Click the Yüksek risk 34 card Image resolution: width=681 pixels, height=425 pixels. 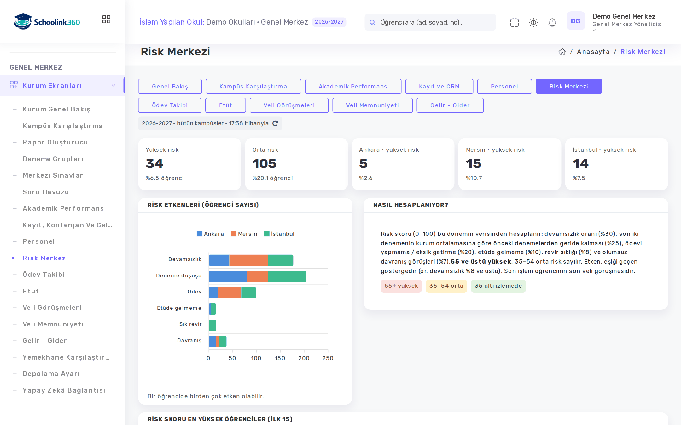[189, 164]
